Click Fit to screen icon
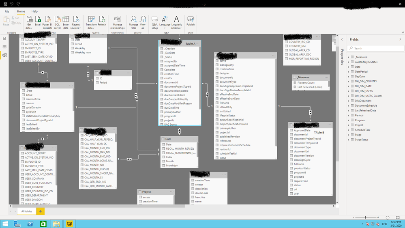 [398, 218]
